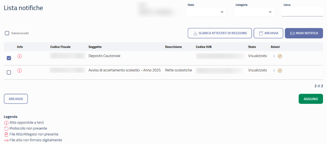The height and width of the screenshot is (144, 327).
Task: Focus the Cerca search field
Action: (302, 12)
